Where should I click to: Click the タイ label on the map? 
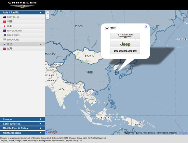pos(87,99)
